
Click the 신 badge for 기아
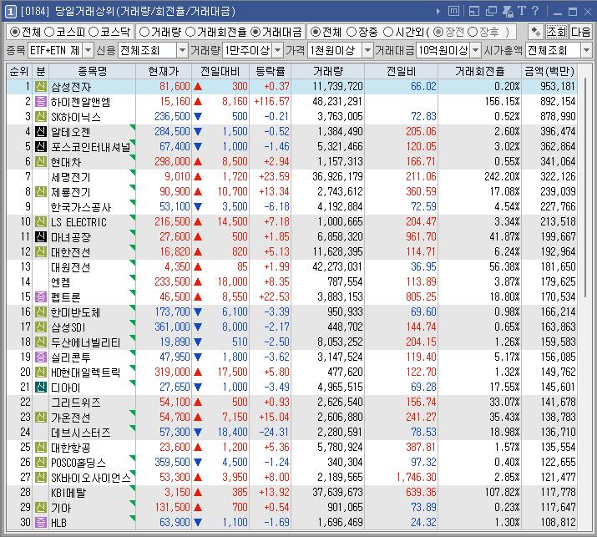[41, 507]
